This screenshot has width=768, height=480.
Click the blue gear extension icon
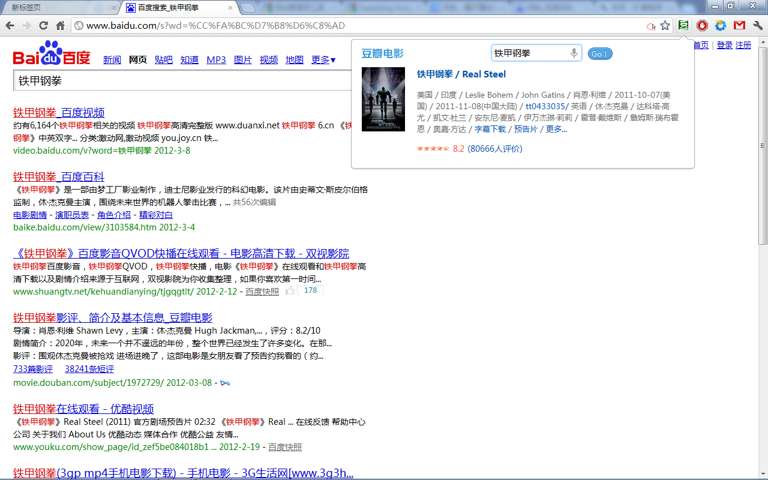click(x=721, y=25)
